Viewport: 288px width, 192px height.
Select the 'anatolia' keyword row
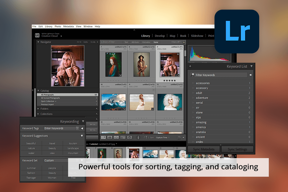[221, 132]
